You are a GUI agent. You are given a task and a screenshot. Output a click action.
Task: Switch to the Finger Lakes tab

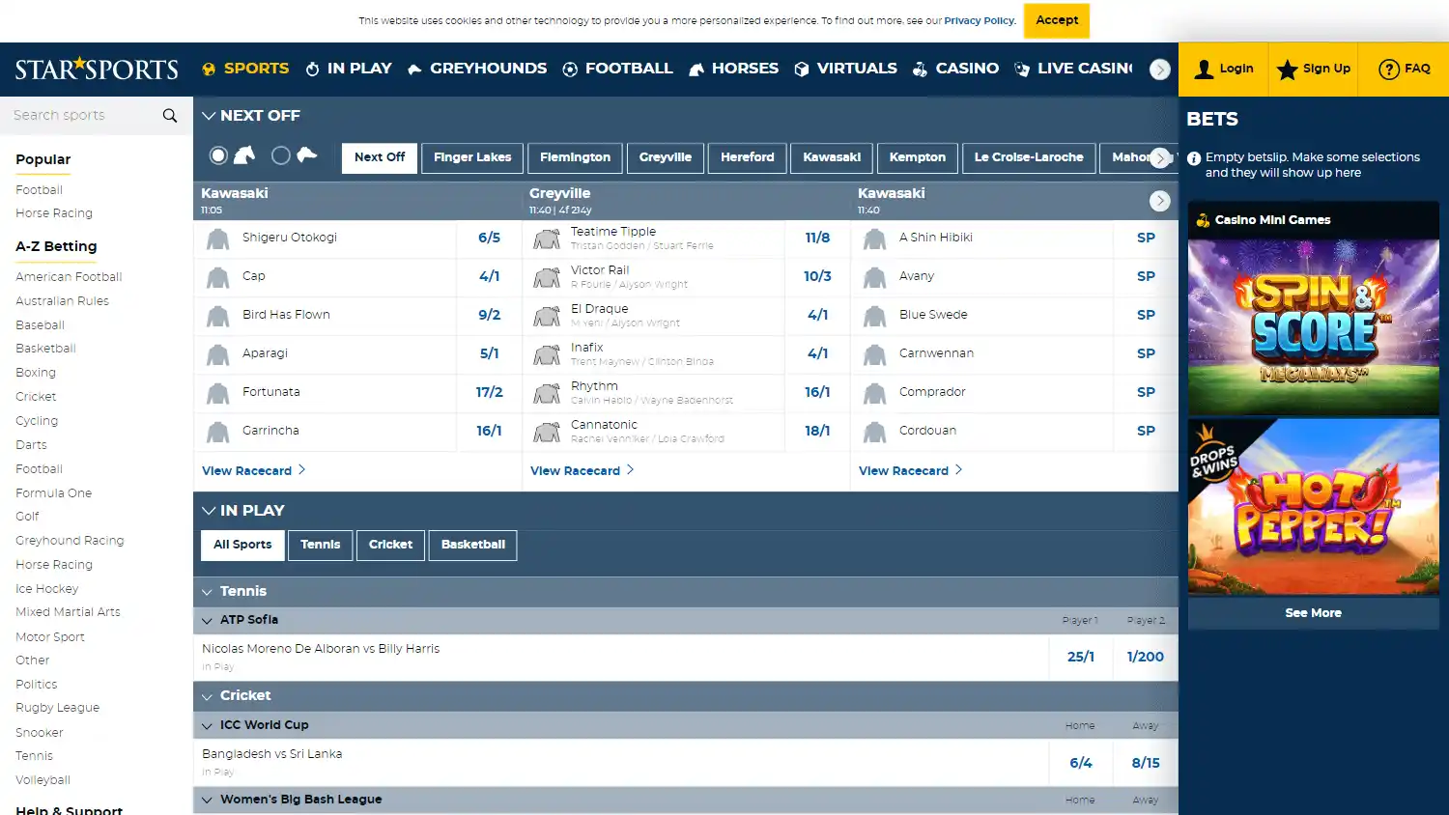tap(472, 158)
